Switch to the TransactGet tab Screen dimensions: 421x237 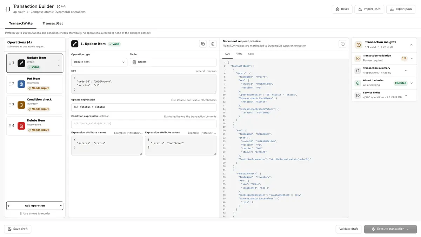pos(53,24)
